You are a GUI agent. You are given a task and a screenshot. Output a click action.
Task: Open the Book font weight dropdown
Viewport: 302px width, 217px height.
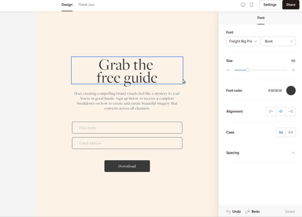[x=279, y=41]
